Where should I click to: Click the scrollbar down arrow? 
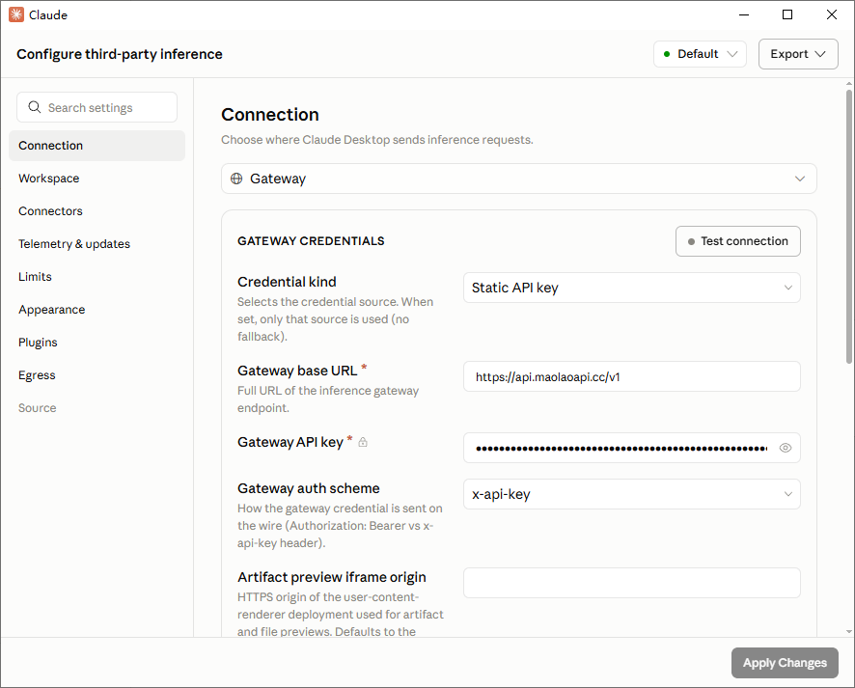point(848,631)
